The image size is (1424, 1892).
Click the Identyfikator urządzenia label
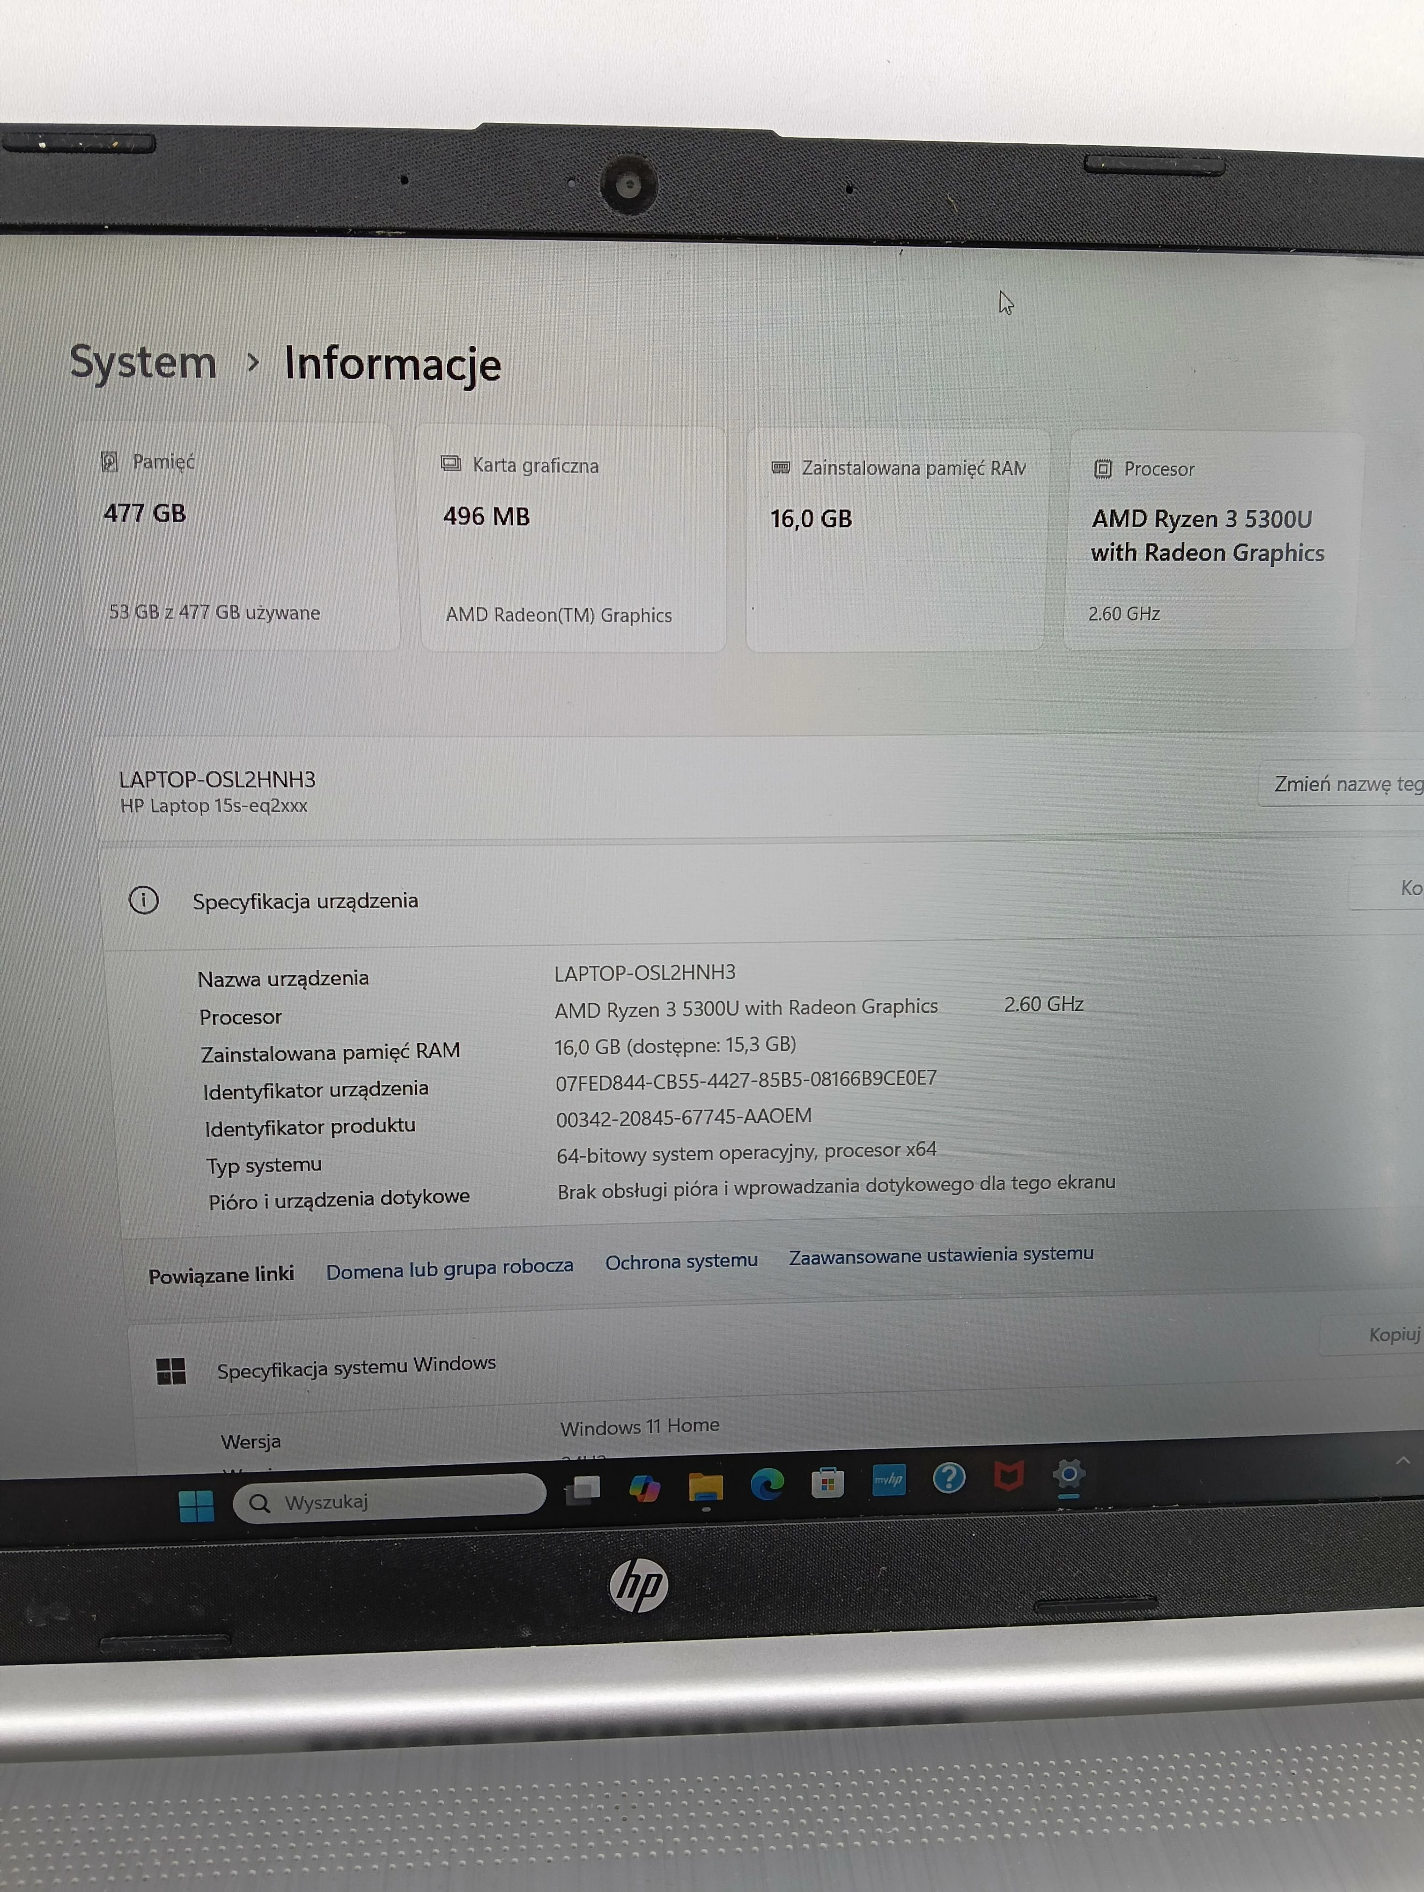pyautogui.click(x=316, y=1091)
